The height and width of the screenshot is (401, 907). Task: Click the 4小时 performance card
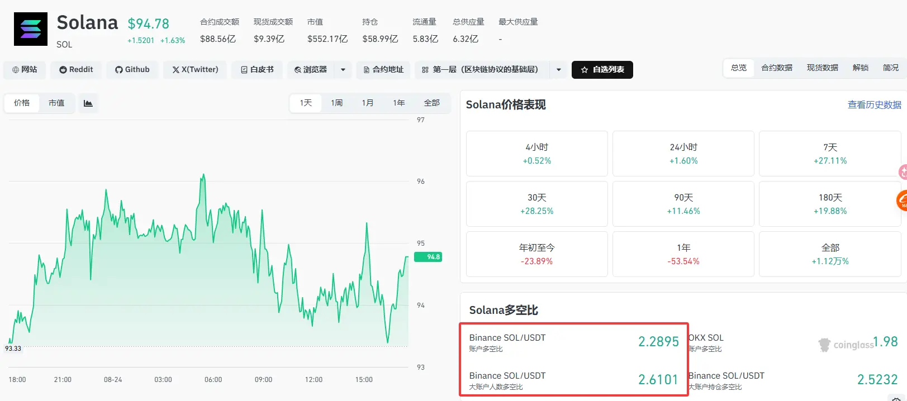click(x=537, y=154)
